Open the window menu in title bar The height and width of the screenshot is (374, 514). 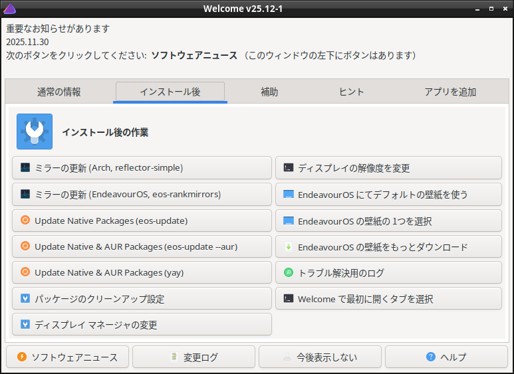[x=9, y=8]
